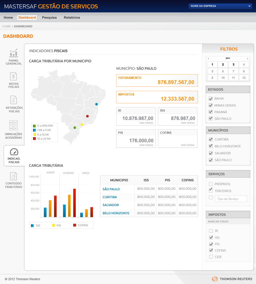Click the red map marker in Minas Gerais
This screenshot has width=256, height=284.
pos(87,116)
